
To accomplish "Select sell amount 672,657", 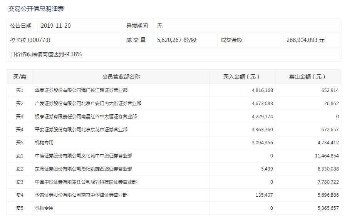I will [x=330, y=129].
